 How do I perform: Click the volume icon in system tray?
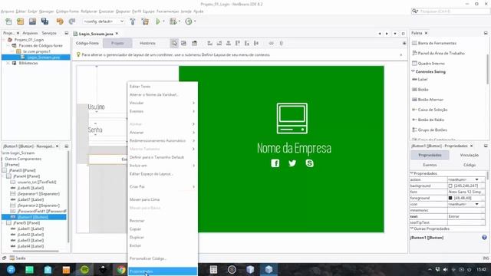(445, 269)
